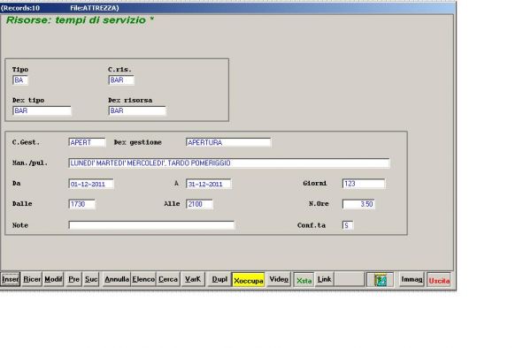The image size is (531, 348).
Task: Click the heading Risorse: tempi di servizio
Action: point(80,20)
